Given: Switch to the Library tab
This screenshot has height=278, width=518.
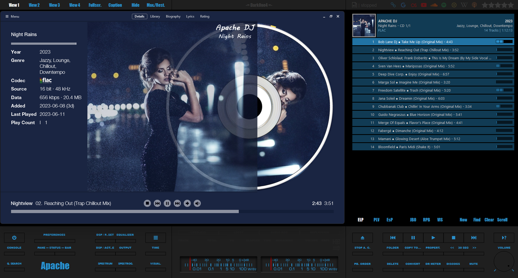Looking at the screenshot, I should pos(155,17).
